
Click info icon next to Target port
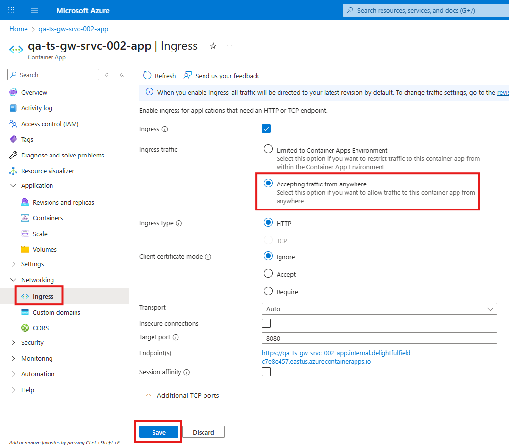[176, 337]
